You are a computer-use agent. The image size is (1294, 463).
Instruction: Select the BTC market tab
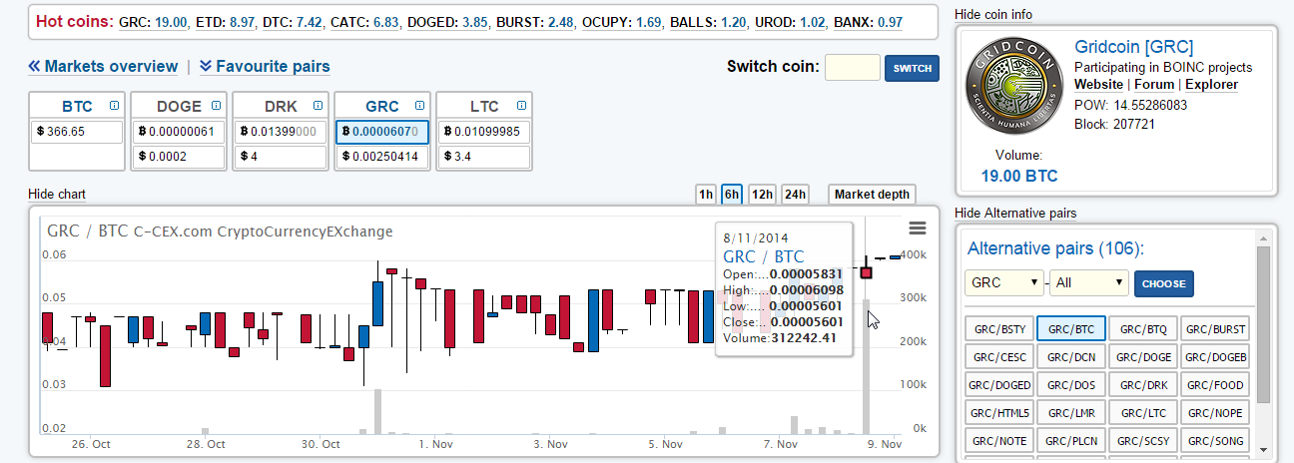pyautogui.click(x=77, y=106)
